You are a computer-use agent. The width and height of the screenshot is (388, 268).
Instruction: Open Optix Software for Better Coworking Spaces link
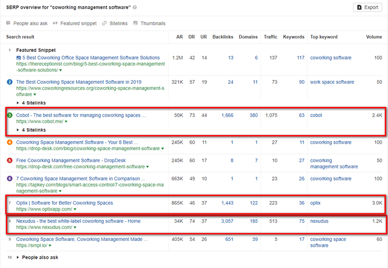point(65,203)
